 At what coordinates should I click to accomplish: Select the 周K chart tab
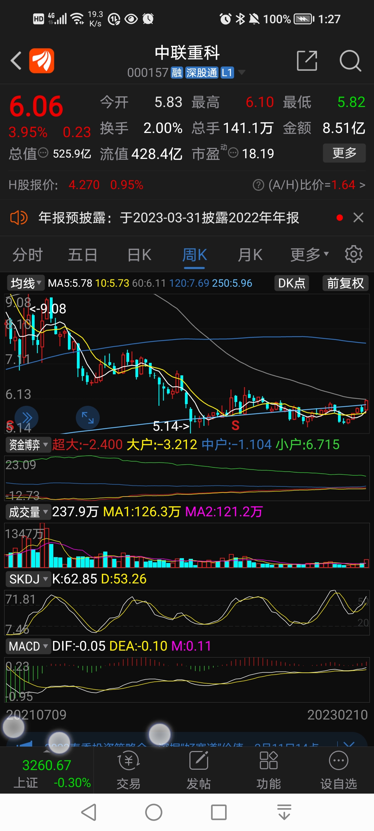(x=195, y=255)
